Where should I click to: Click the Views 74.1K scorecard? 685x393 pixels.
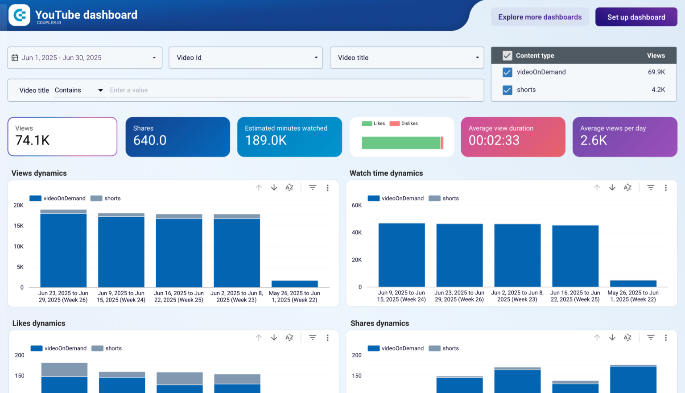(62, 137)
